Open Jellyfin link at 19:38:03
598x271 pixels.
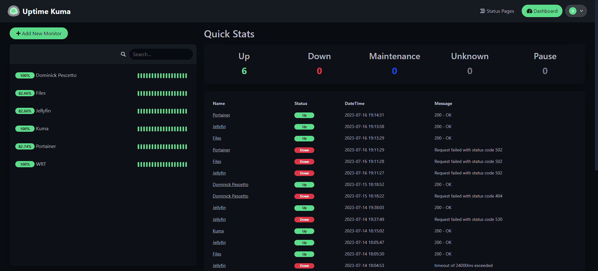219,207
